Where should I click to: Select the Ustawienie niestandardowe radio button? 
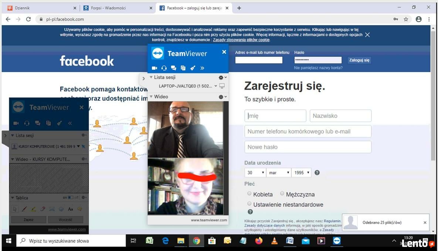[249, 204]
